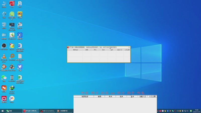Open the Word document on desktop

[x=20, y=47]
